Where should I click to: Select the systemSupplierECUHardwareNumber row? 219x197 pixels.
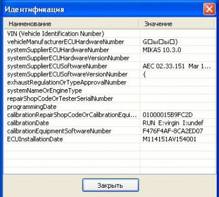tap(109, 50)
